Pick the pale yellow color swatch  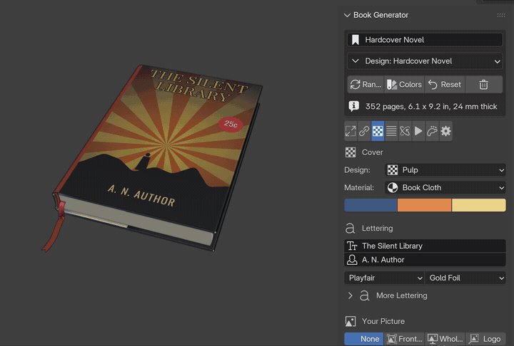(478, 205)
